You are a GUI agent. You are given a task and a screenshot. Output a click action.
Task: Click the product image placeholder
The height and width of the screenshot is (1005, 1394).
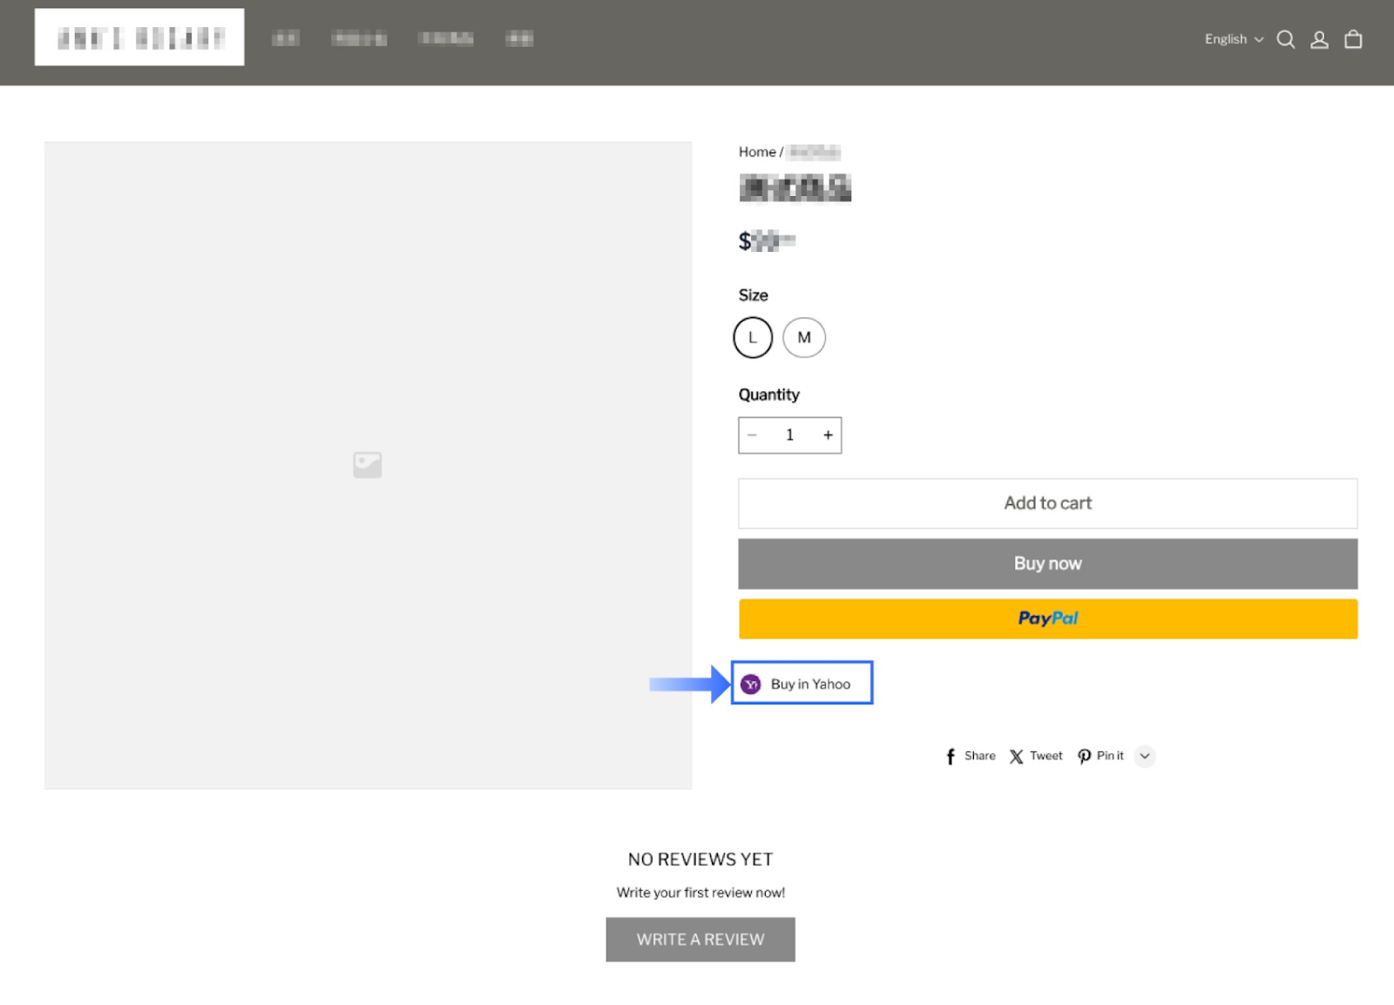[x=368, y=465]
